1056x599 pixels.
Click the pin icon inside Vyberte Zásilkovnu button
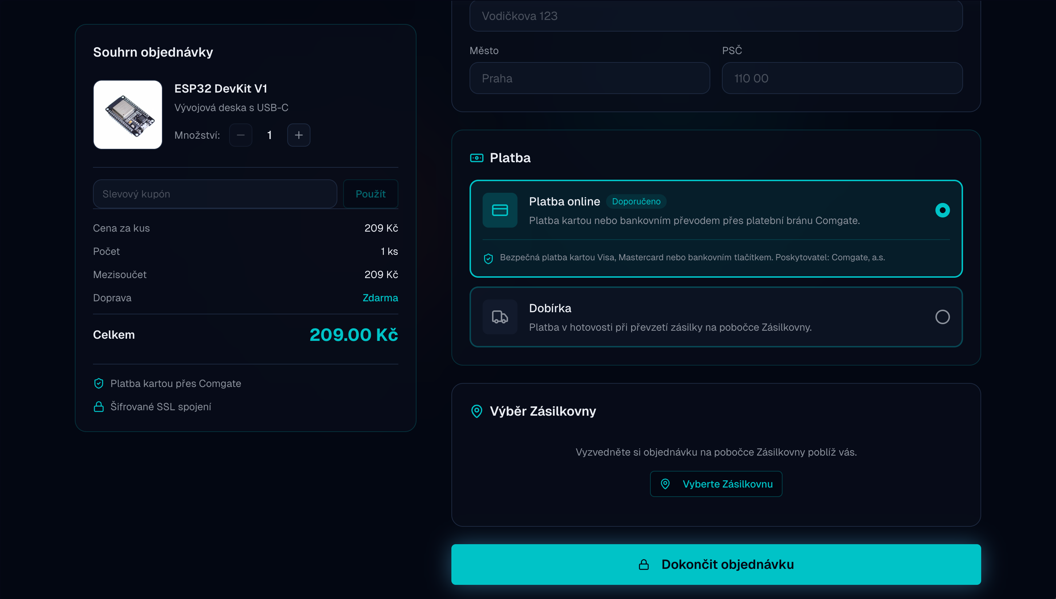click(x=665, y=484)
